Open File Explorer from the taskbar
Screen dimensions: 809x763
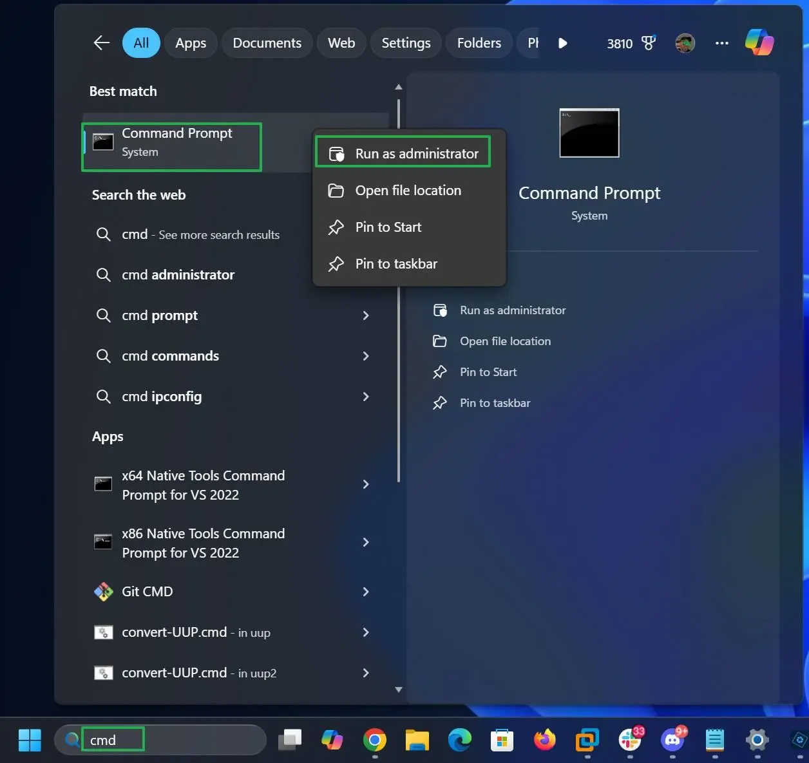tap(417, 740)
